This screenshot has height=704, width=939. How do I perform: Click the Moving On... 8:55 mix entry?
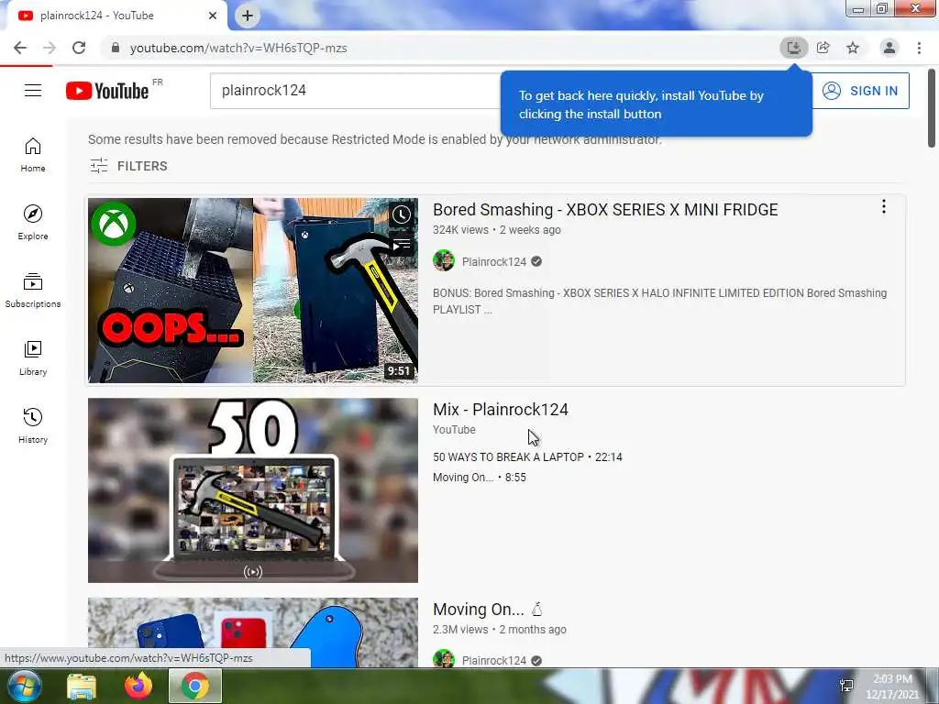coord(480,477)
